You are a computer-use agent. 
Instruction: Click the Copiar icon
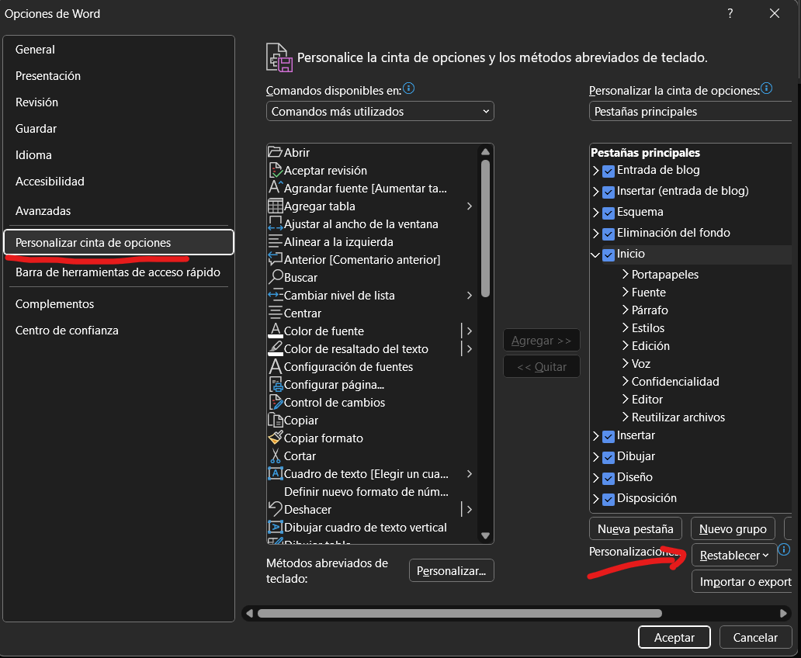coord(275,420)
